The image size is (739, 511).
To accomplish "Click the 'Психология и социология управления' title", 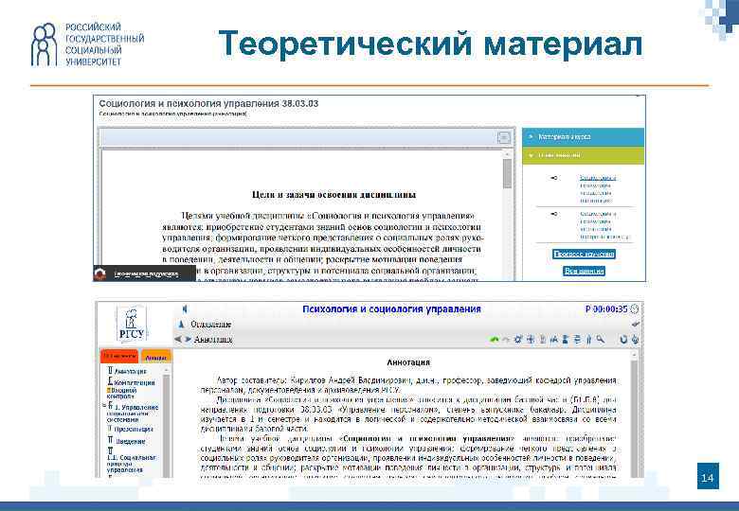I will (391, 309).
